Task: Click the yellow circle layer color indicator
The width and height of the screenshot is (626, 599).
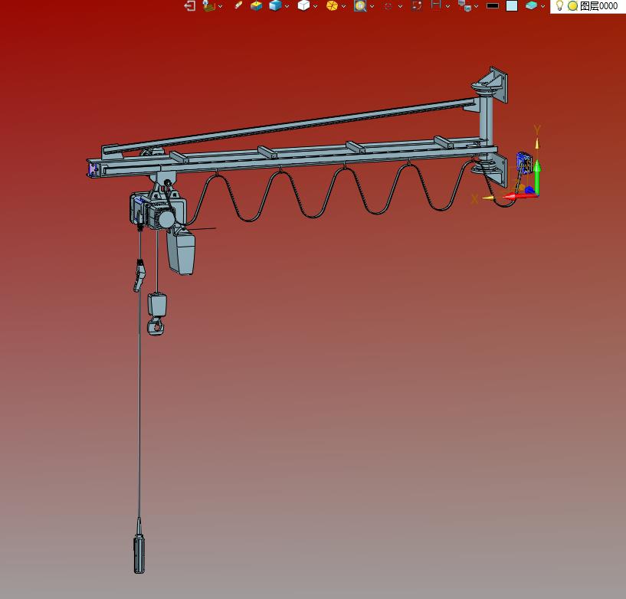Action: click(572, 5)
